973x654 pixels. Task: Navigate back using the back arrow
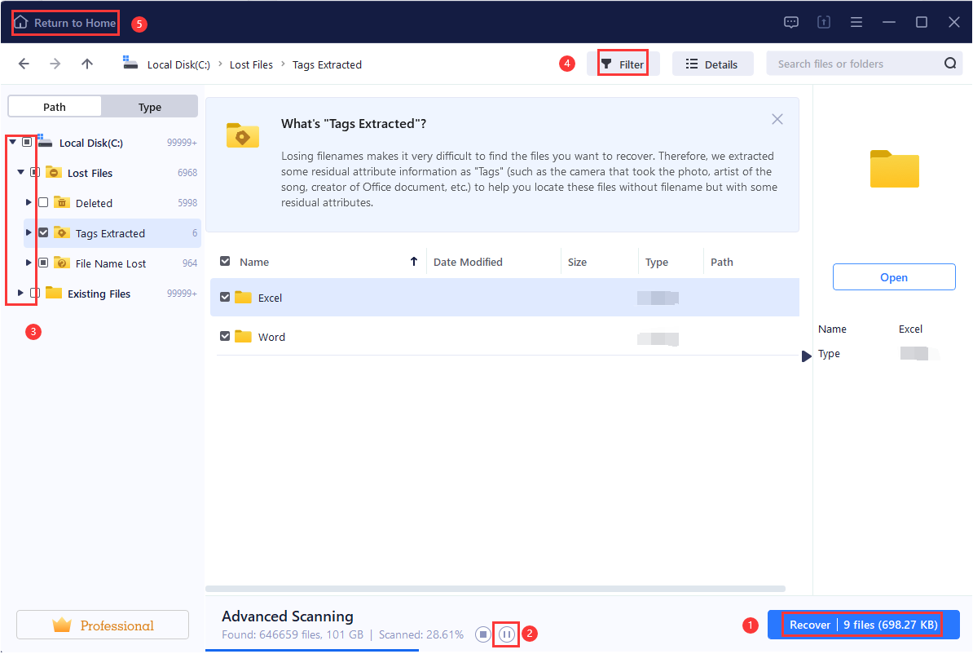pyautogui.click(x=24, y=63)
